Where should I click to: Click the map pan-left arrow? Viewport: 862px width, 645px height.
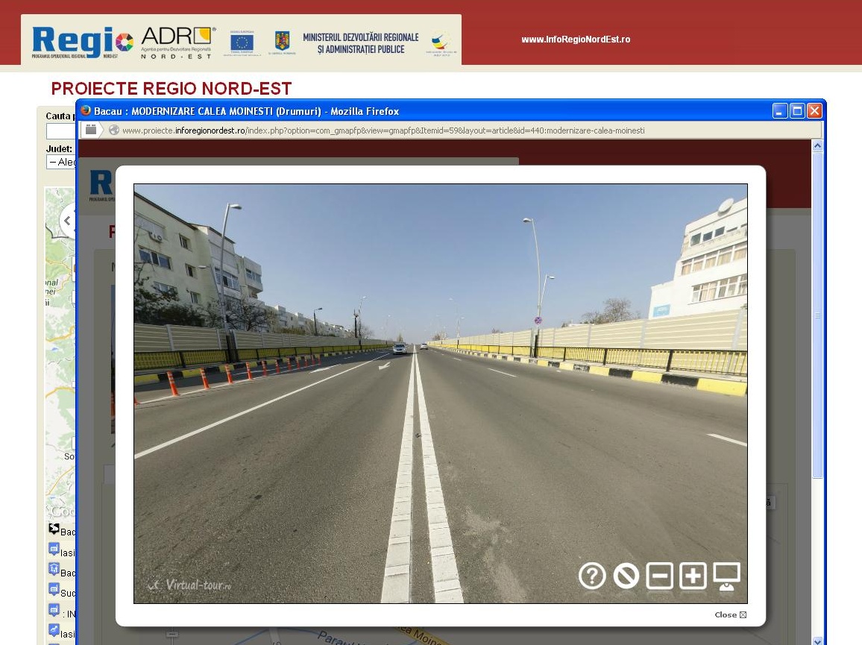pos(67,221)
